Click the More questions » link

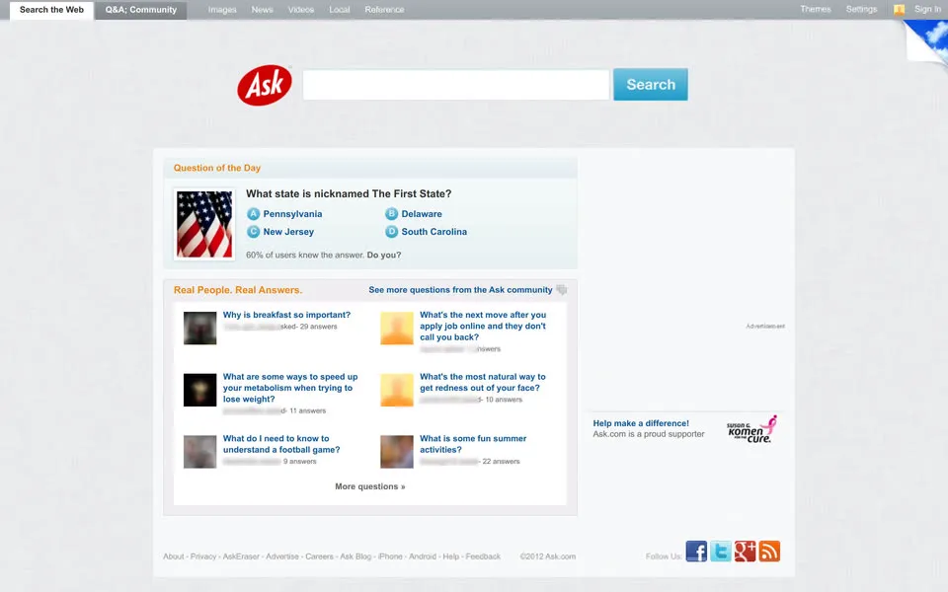tap(370, 486)
